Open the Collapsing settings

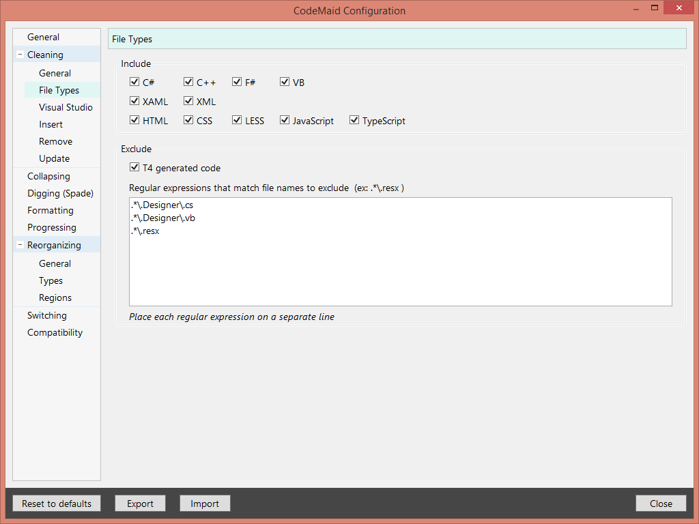48,176
